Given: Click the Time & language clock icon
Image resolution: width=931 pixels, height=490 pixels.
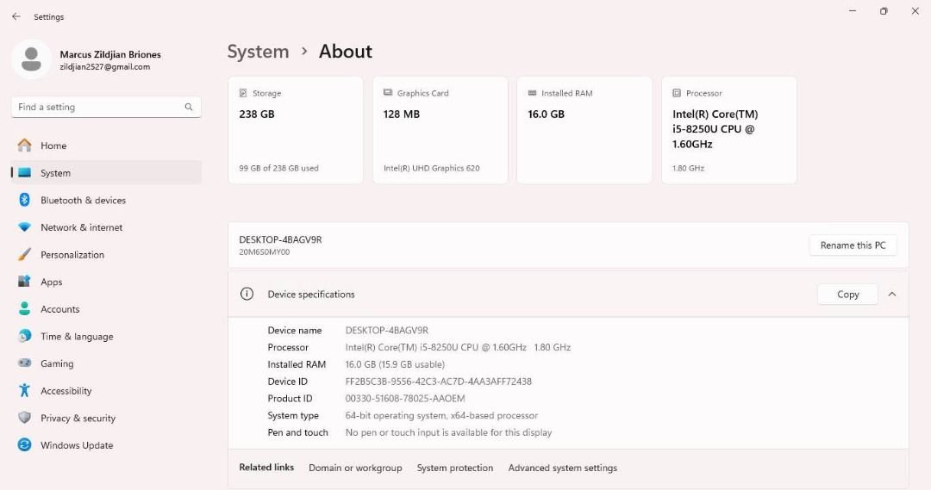Looking at the screenshot, I should [24, 337].
